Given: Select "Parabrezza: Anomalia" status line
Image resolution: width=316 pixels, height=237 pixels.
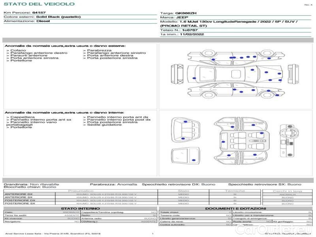Looking at the screenshot, I should click(x=113, y=184).
